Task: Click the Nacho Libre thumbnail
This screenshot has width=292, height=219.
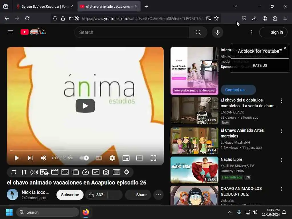Action: tap(194, 170)
